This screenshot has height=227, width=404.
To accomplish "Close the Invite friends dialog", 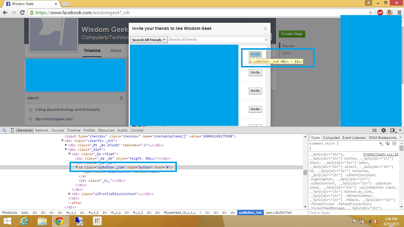I will point(265,29).
